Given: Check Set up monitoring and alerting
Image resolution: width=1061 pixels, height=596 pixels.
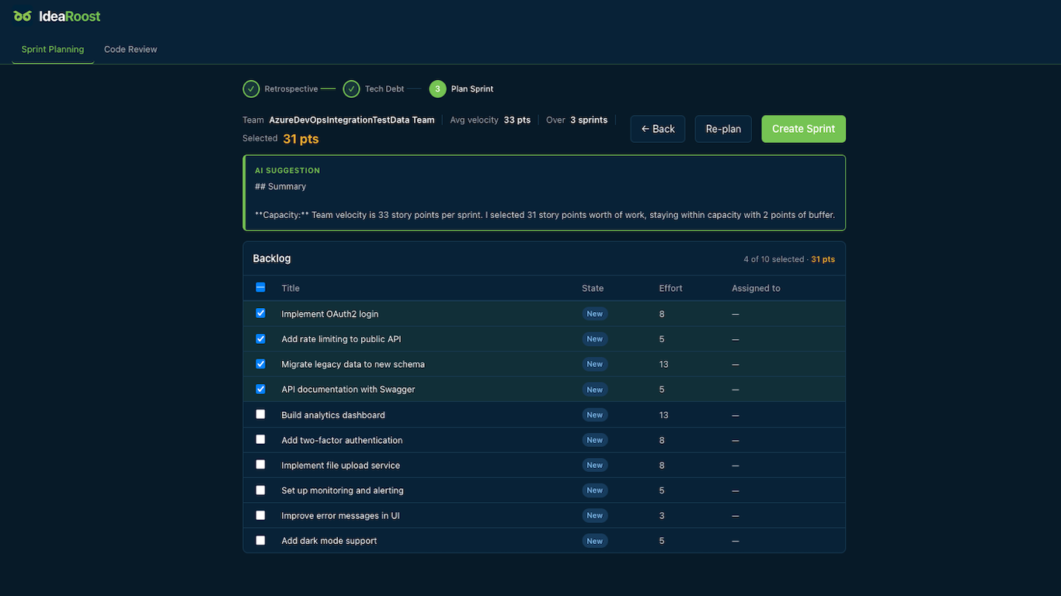Looking at the screenshot, I should click(x=260, y=490).
